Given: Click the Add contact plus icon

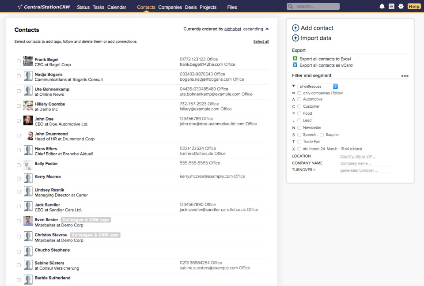Looking at the screenshot, I should [x=295, y=28].
